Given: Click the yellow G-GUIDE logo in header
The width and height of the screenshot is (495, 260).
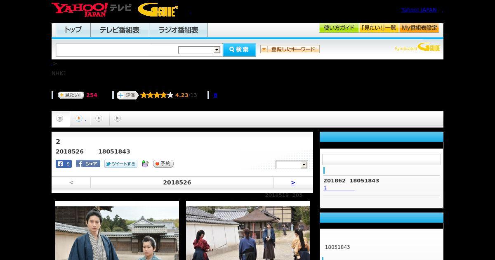Looking at the screenshot, I should (158, 10).
